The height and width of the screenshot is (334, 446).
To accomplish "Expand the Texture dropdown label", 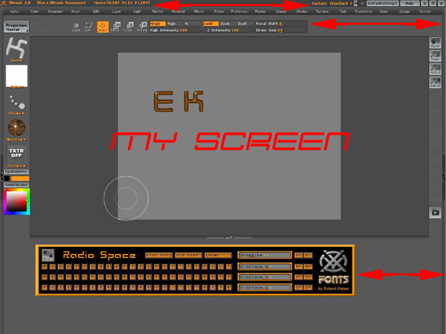I will coord(17,166).
